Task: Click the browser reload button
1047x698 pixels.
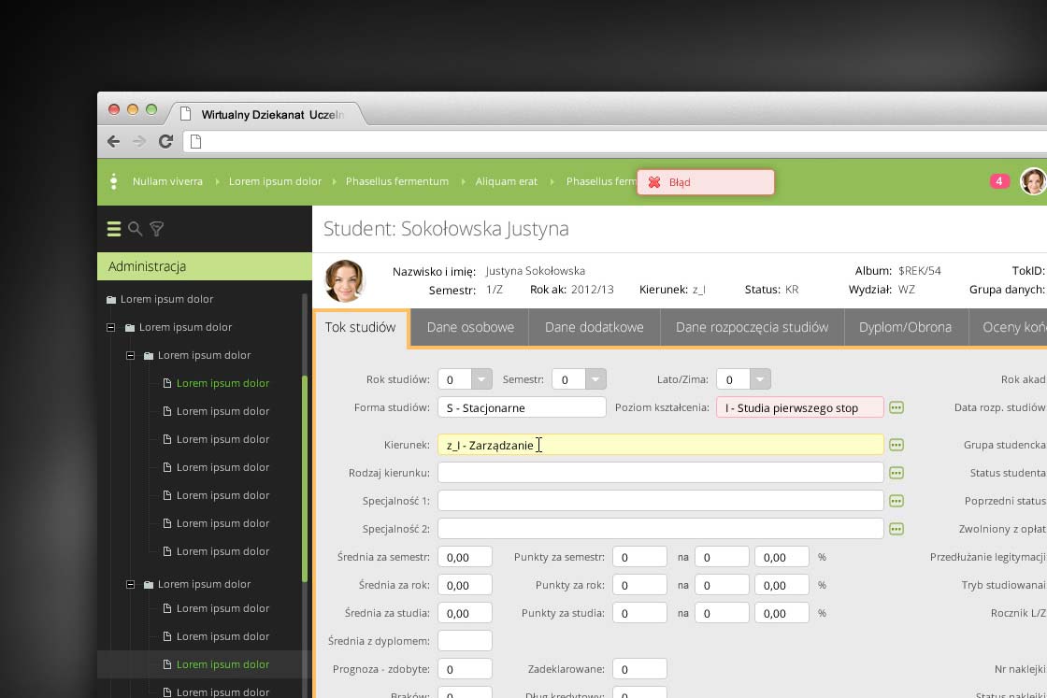Action: (x=165, y=142)
